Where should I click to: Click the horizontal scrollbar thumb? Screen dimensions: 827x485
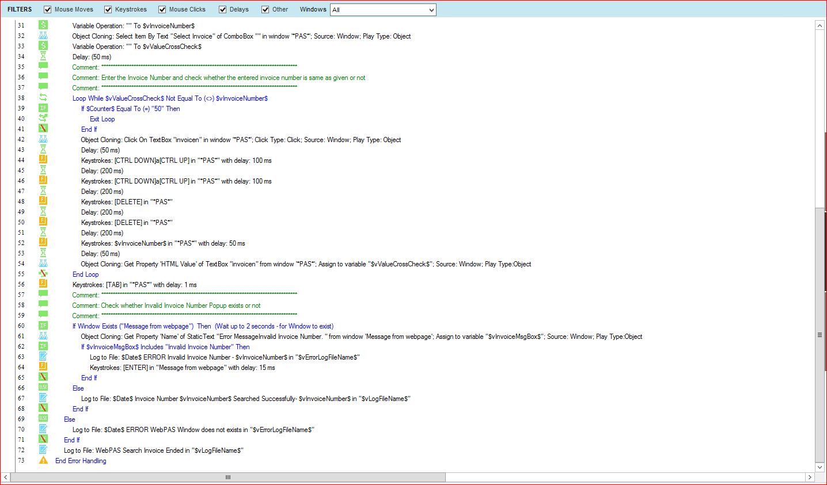pos(228,477)
